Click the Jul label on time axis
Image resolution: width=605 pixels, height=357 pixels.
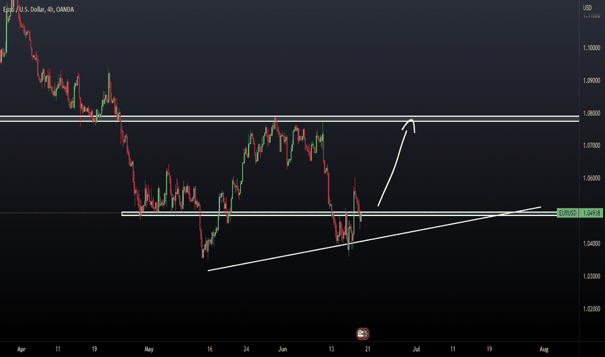(416, 349)
